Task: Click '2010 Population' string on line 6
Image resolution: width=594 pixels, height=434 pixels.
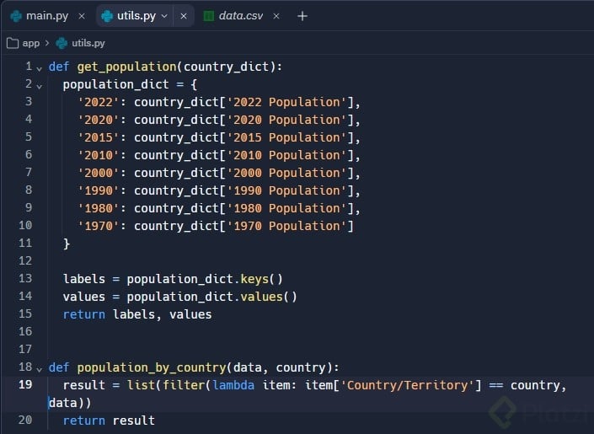Action: point(286,155)
